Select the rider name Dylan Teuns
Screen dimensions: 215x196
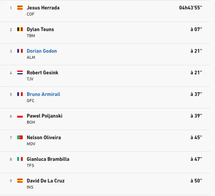point(40,29)
